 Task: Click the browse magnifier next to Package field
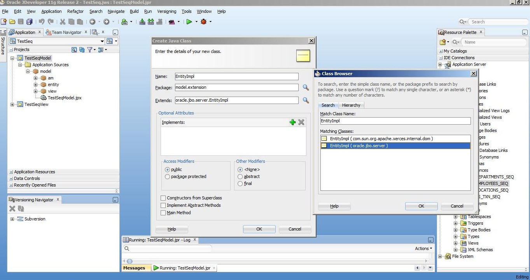click(x=306, y=88)
